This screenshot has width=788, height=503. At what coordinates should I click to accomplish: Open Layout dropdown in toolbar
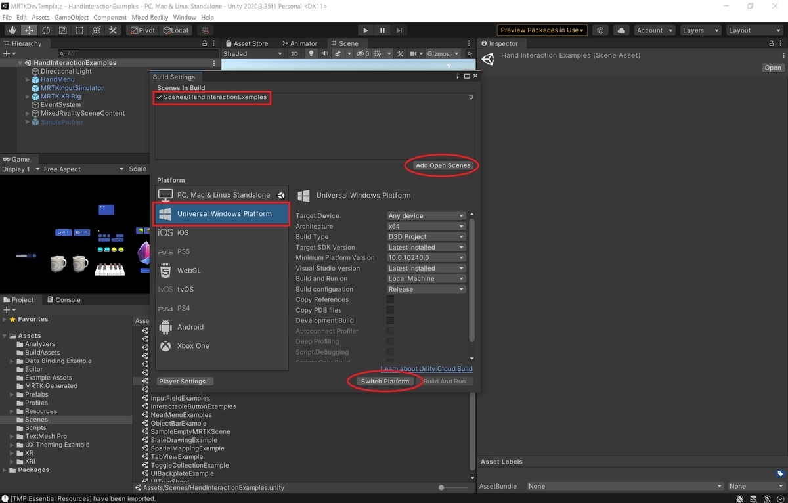point(754,30)
